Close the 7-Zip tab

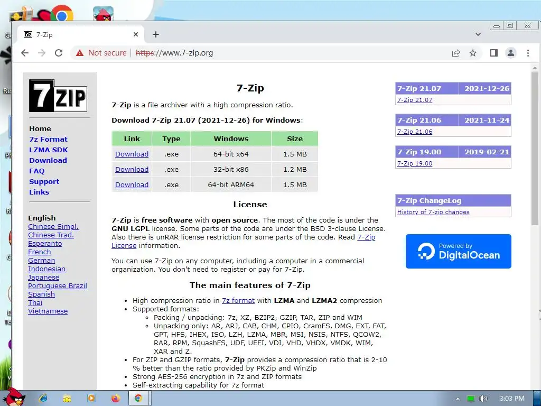(x=136, y=34)
